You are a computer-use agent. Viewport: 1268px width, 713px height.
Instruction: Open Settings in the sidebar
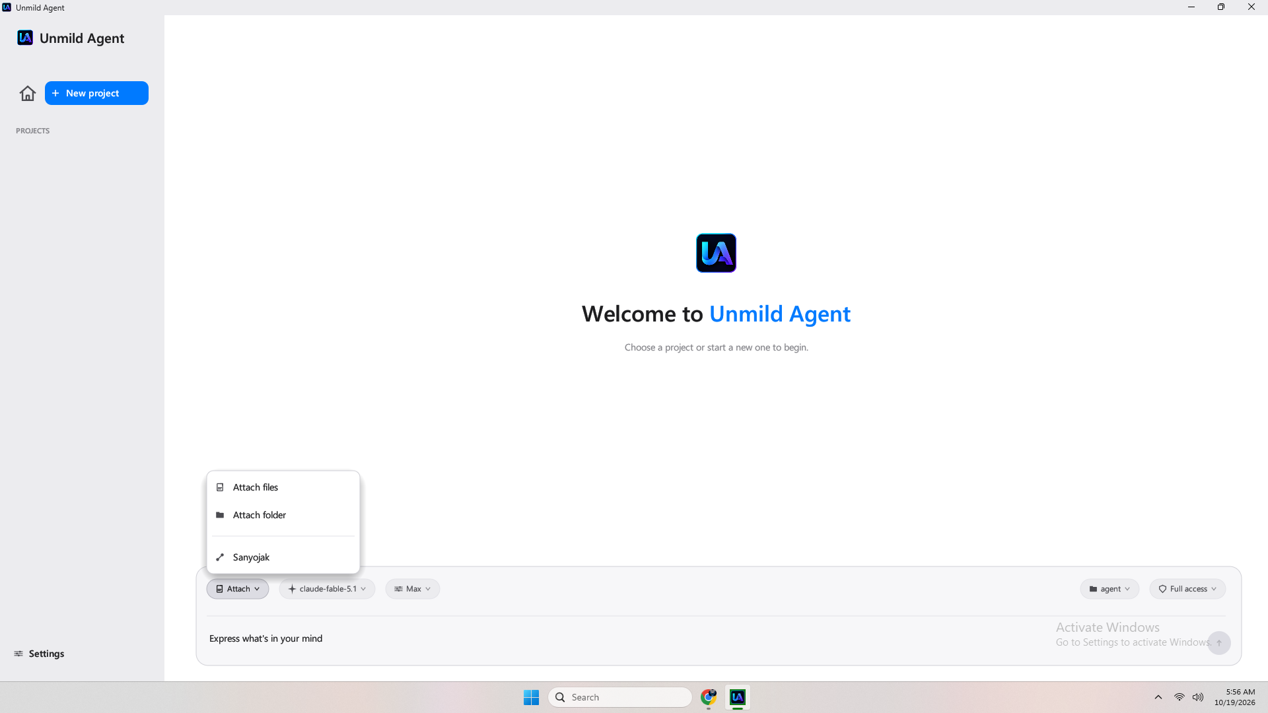click(x=40, y=654)
